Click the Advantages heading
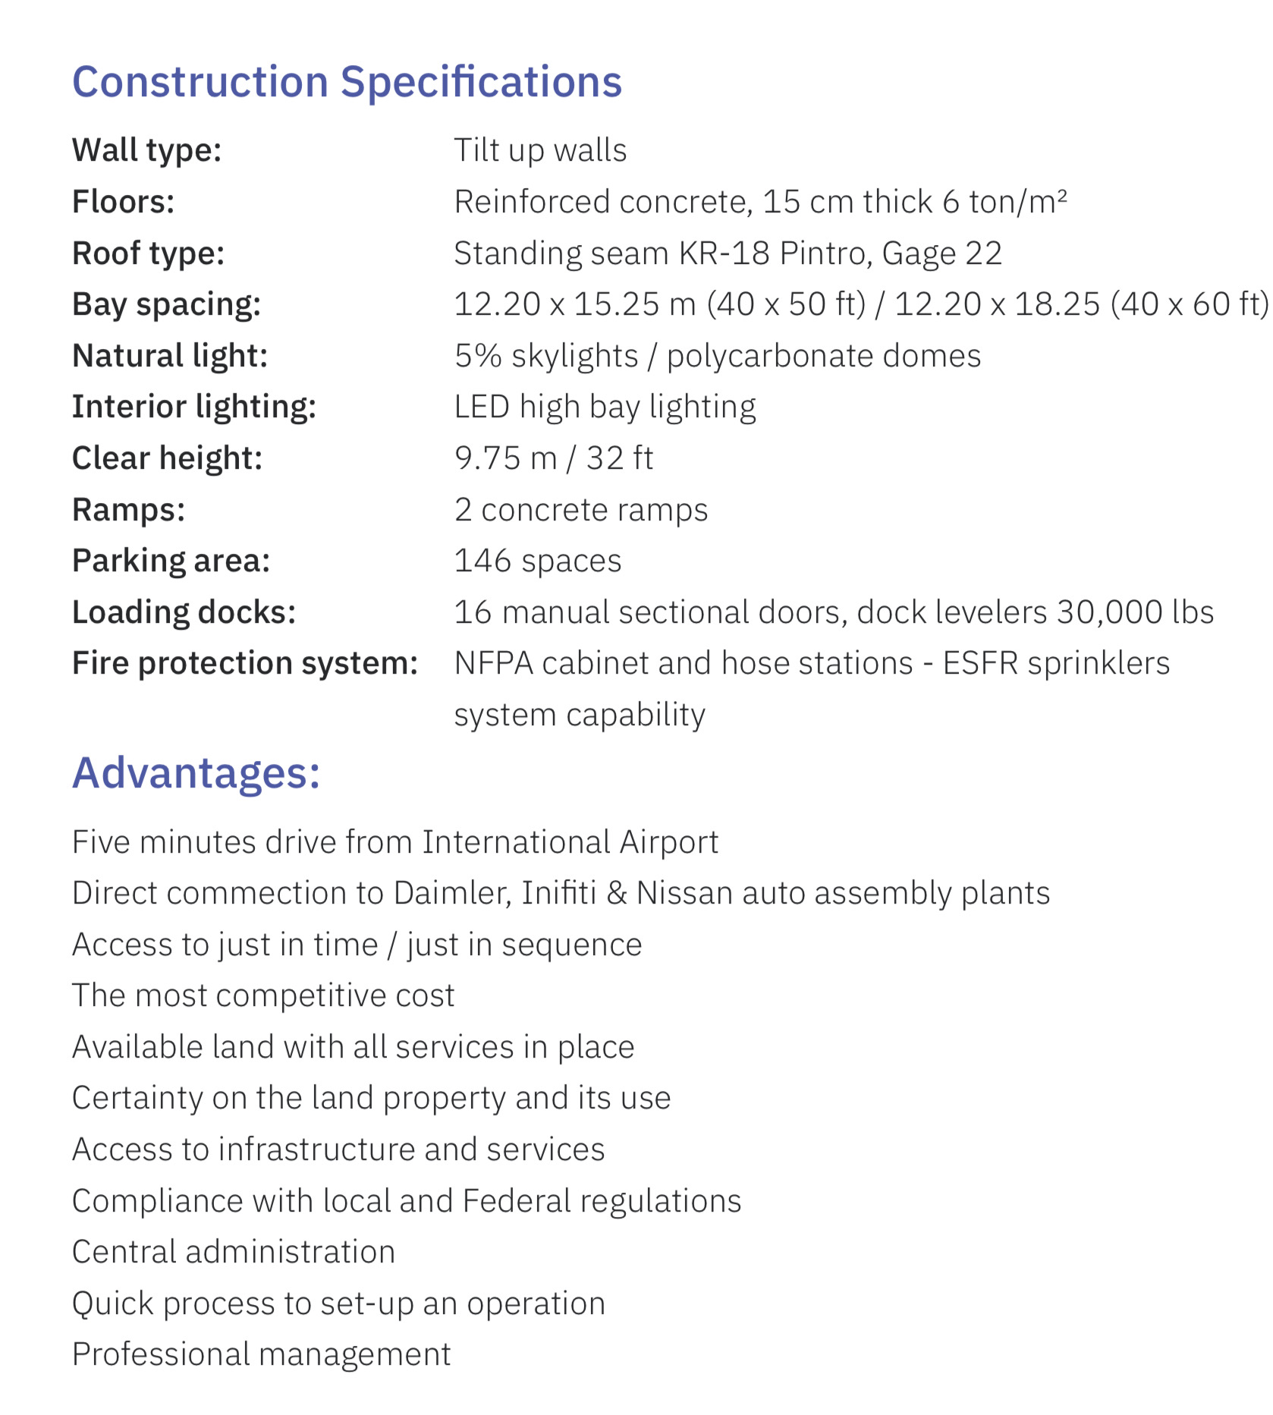The width and height of the screenshot is (1273, 1415). pyautogui.click(x=196, y=773)
